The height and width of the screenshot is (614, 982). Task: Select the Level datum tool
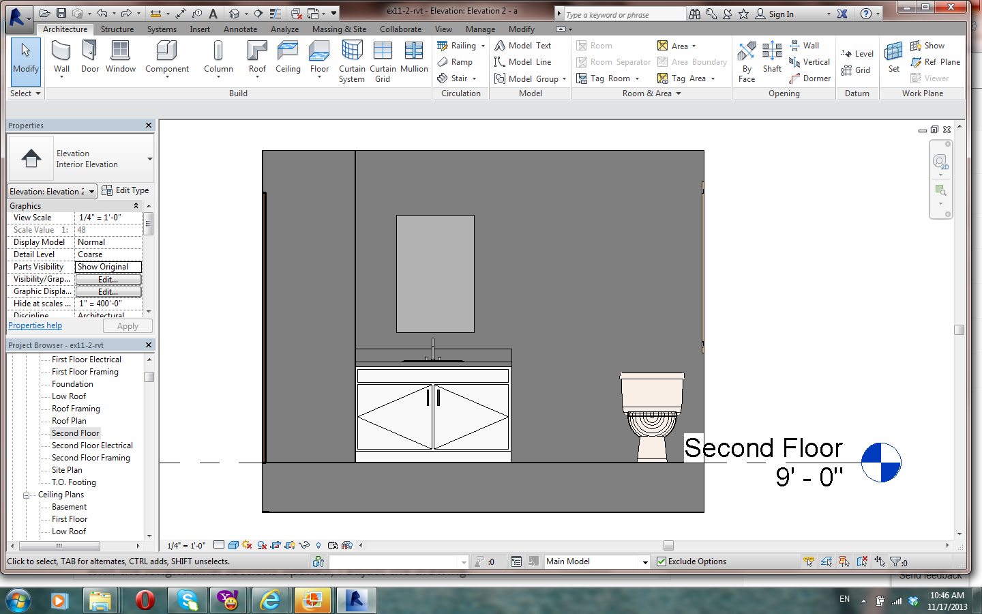point(857,54)
